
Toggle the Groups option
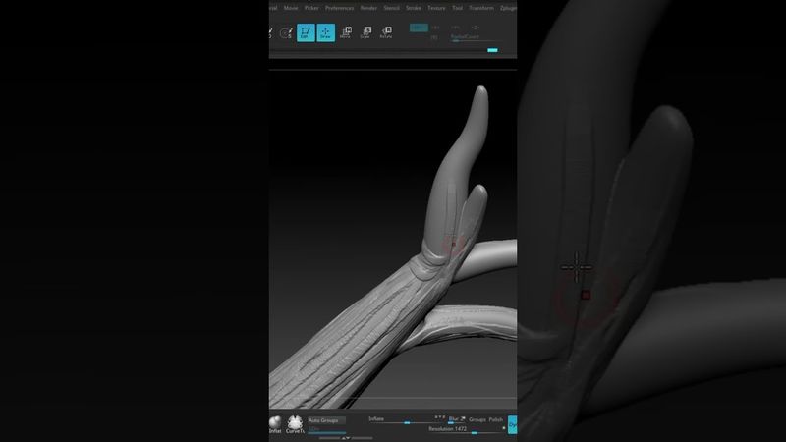click(477, 420)
